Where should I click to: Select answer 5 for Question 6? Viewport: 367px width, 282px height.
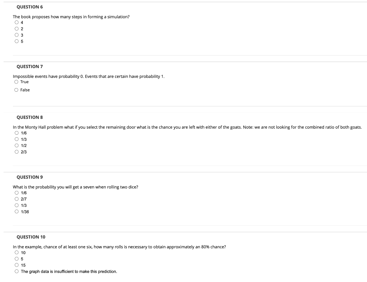pos(16,41)
